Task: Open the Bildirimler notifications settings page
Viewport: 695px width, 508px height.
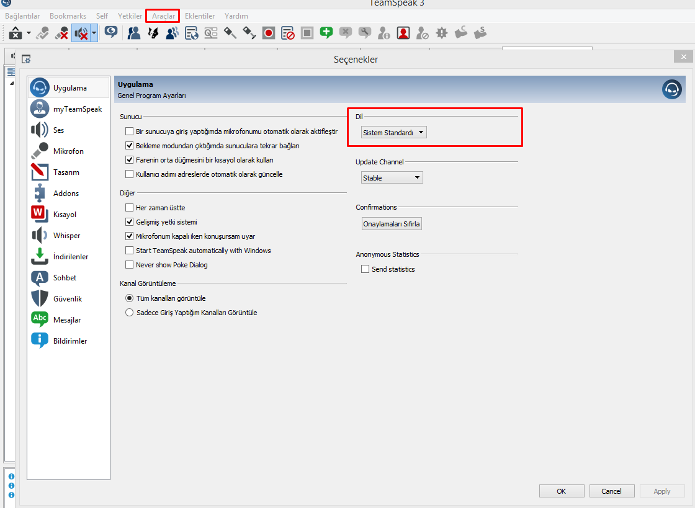Action: point(69,341)
